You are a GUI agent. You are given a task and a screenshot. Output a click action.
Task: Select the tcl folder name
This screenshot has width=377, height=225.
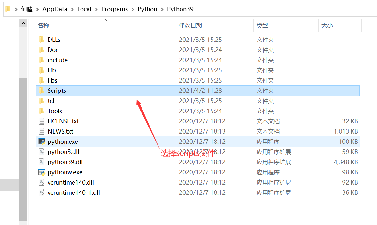(x=51, y=101)
